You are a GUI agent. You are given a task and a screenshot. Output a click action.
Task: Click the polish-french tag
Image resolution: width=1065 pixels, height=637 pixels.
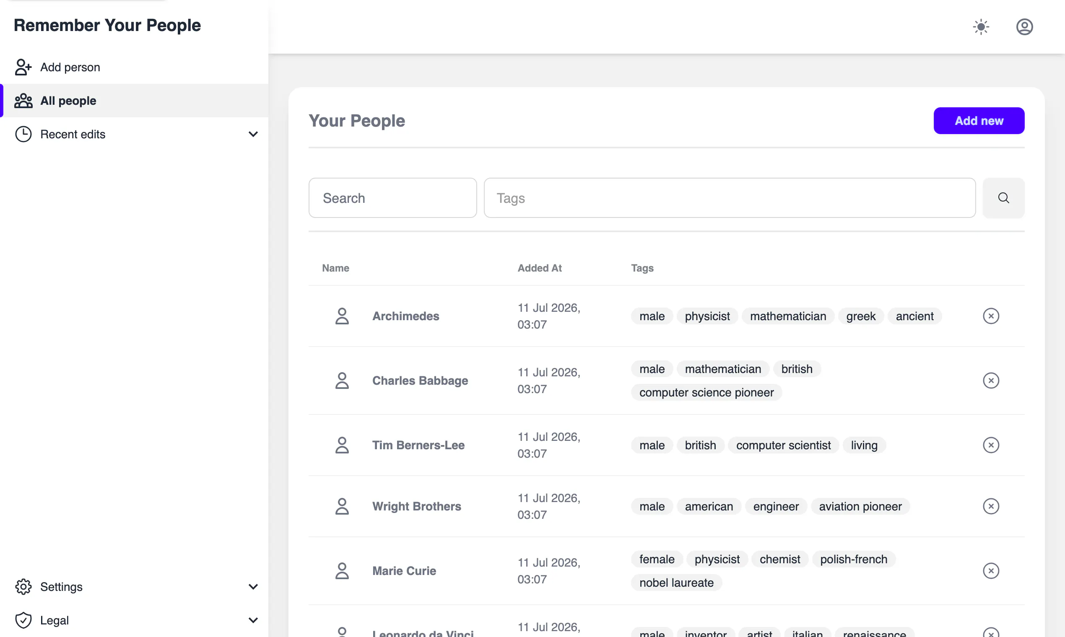click(853, 559)
